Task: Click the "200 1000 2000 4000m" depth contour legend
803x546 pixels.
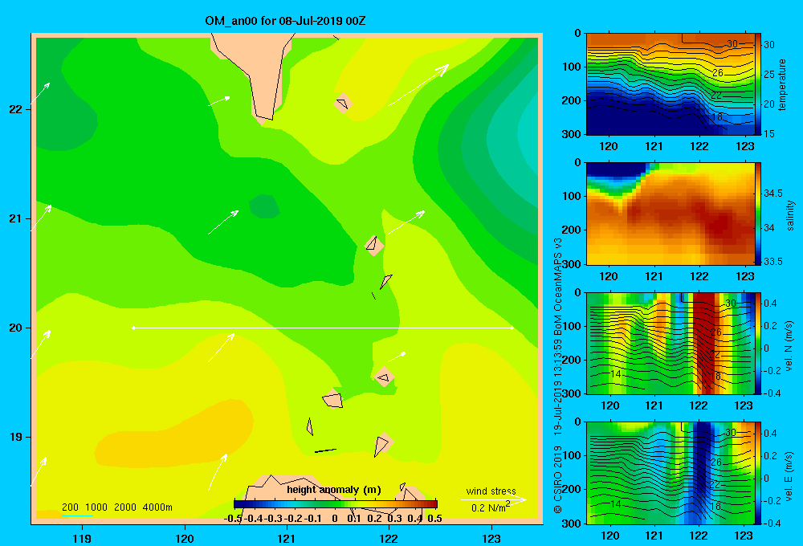Action: pos(116,507)
